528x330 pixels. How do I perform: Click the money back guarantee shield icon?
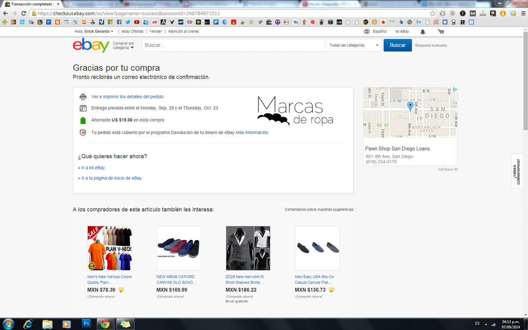point(83,133)
